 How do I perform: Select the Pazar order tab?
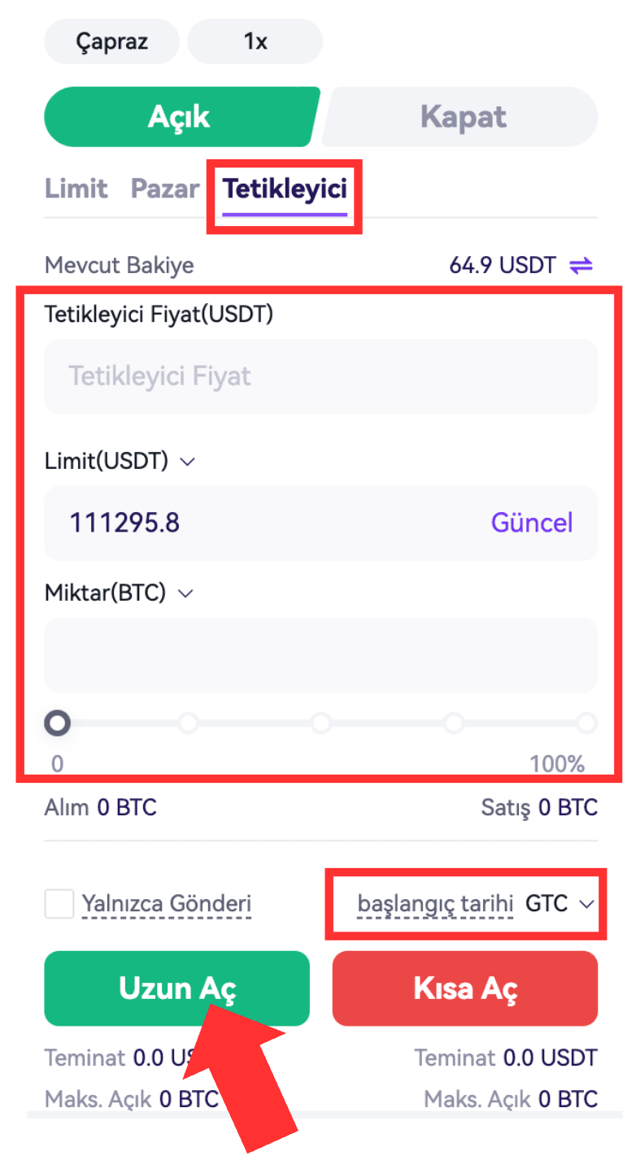click(164, 189)
